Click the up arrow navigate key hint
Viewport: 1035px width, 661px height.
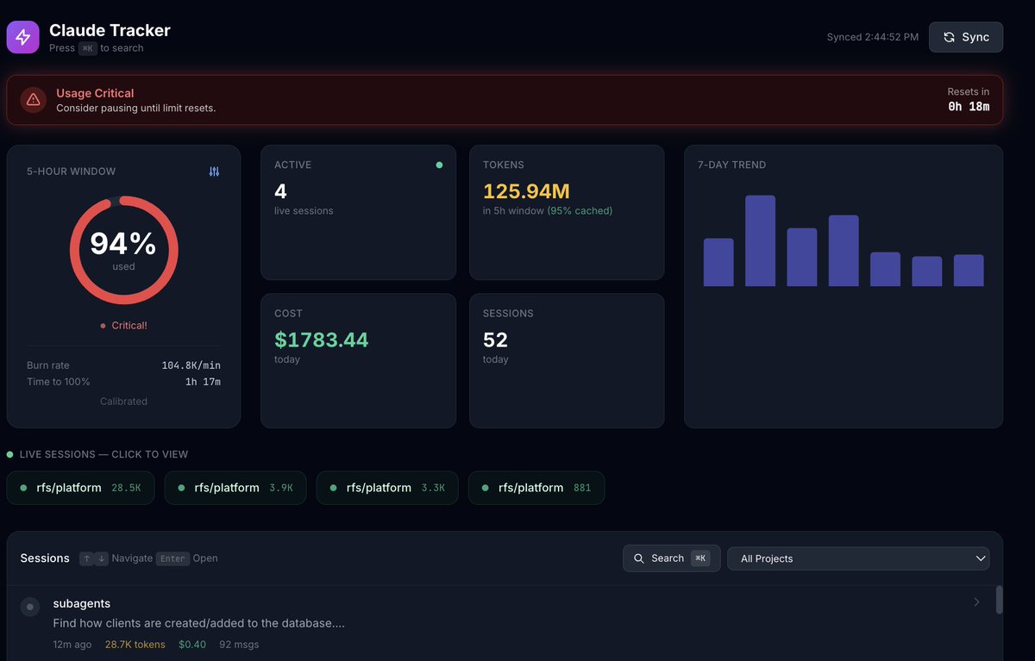coord(86,558)
